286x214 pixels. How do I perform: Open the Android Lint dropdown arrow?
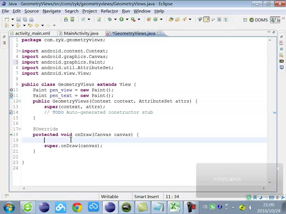click(89, 19)
